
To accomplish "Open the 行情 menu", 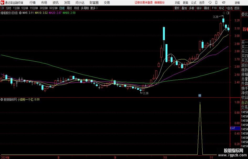I will [33, 3].
